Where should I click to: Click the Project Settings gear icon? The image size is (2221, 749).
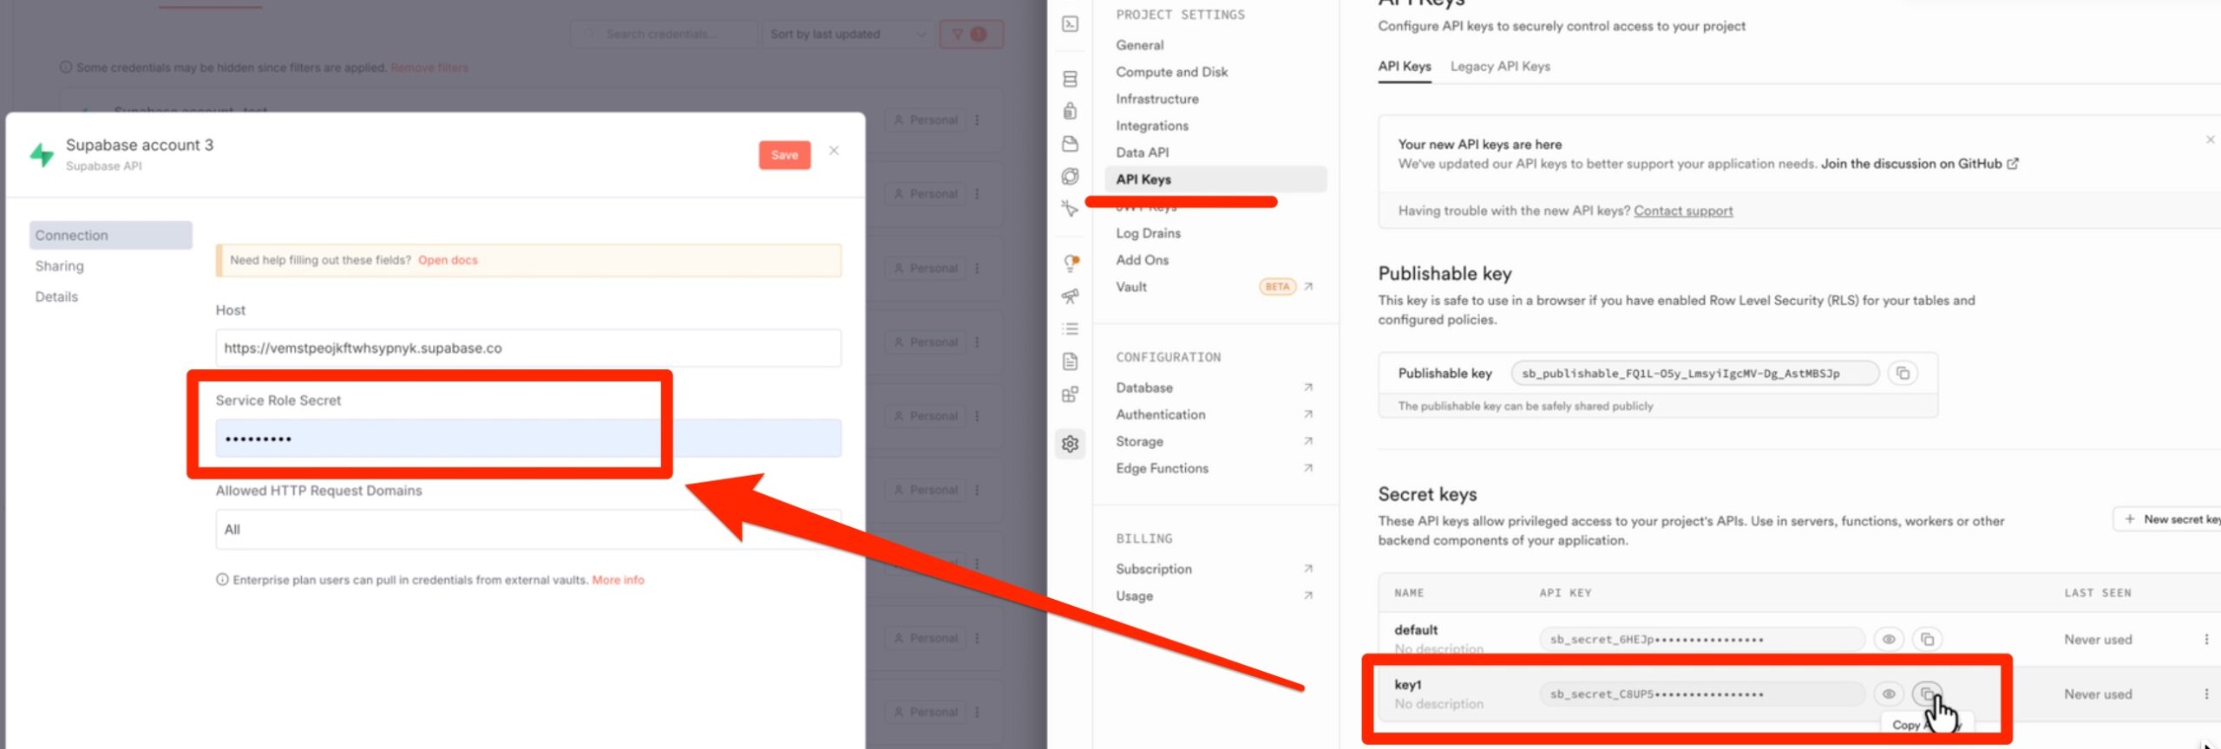point(1070,444)
